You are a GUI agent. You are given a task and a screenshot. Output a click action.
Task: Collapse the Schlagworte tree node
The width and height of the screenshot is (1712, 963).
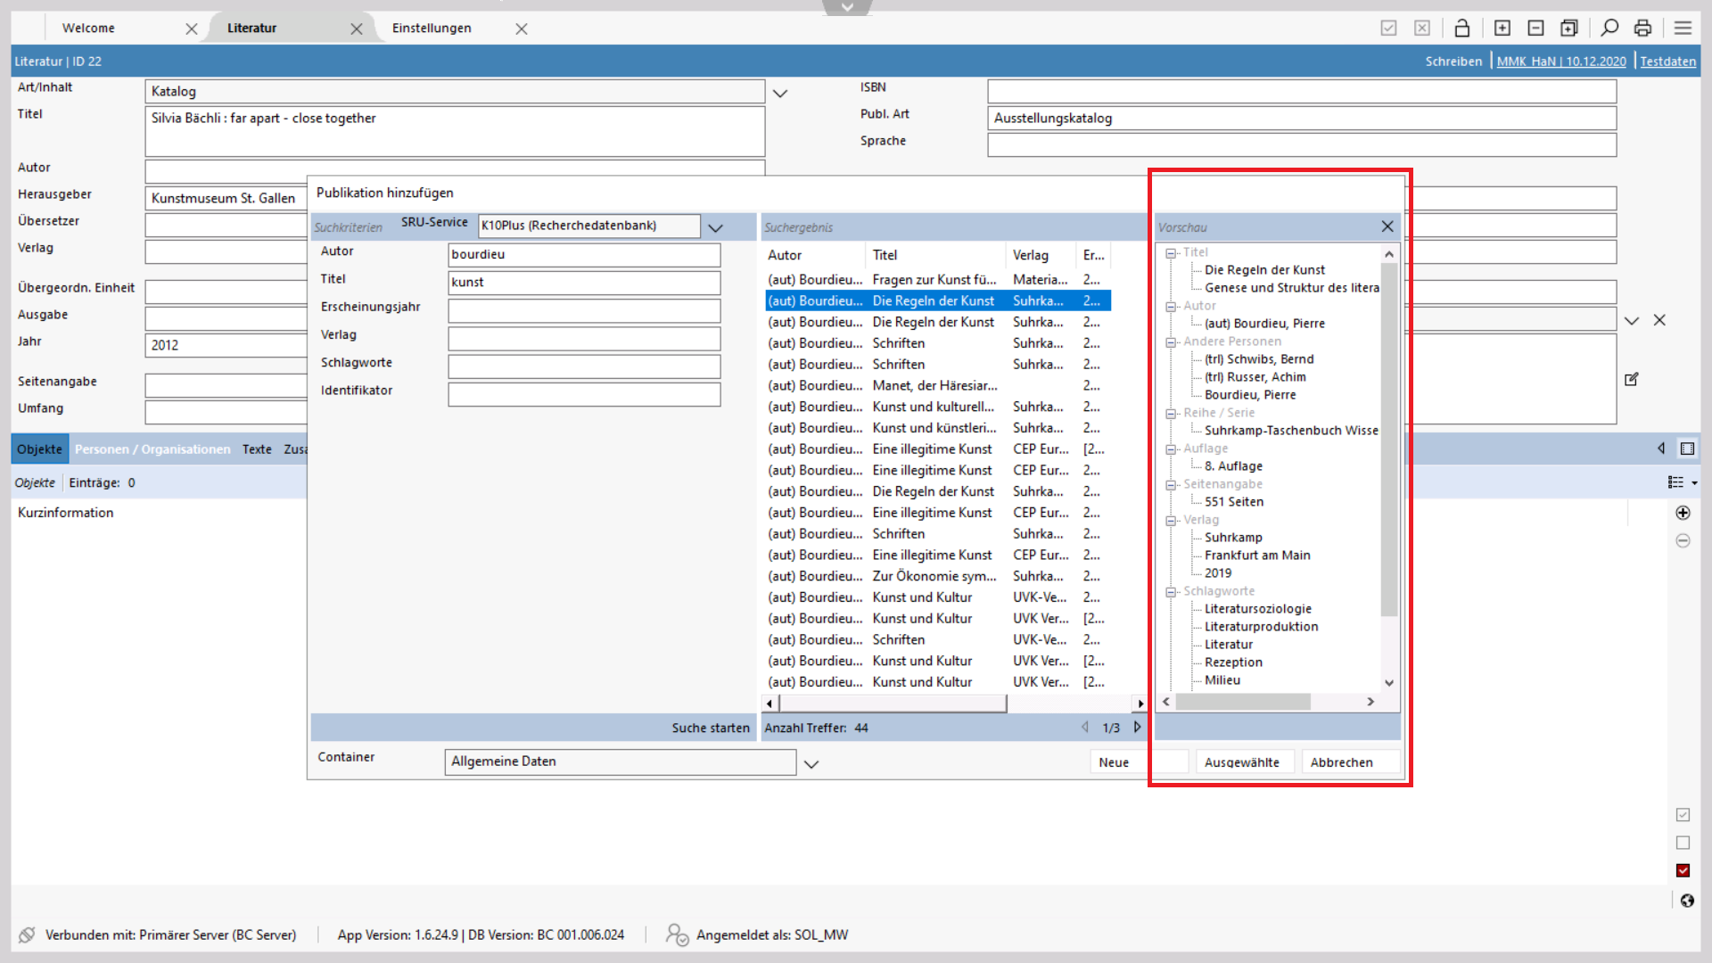pos(1171,592)
